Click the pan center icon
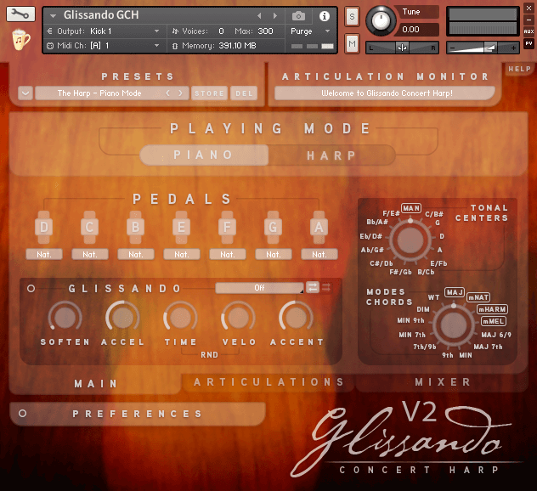This screenshot has height=491, width=537. (x=402, y=48)
